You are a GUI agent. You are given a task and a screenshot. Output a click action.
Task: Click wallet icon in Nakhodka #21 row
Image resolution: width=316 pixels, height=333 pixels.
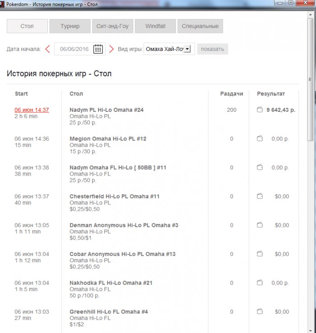(260, 283)
